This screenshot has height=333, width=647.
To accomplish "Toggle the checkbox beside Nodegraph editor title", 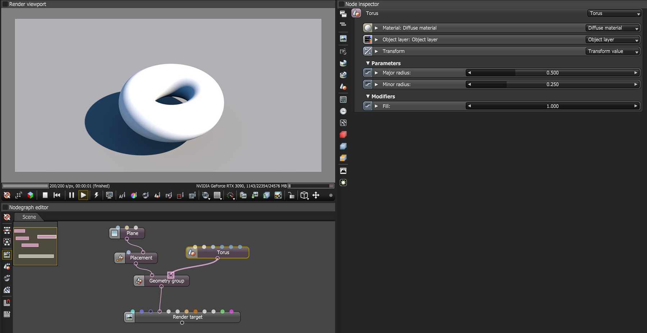I will click(x=5, y=207).
